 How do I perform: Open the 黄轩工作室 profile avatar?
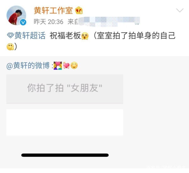click(x=16, y=15)
